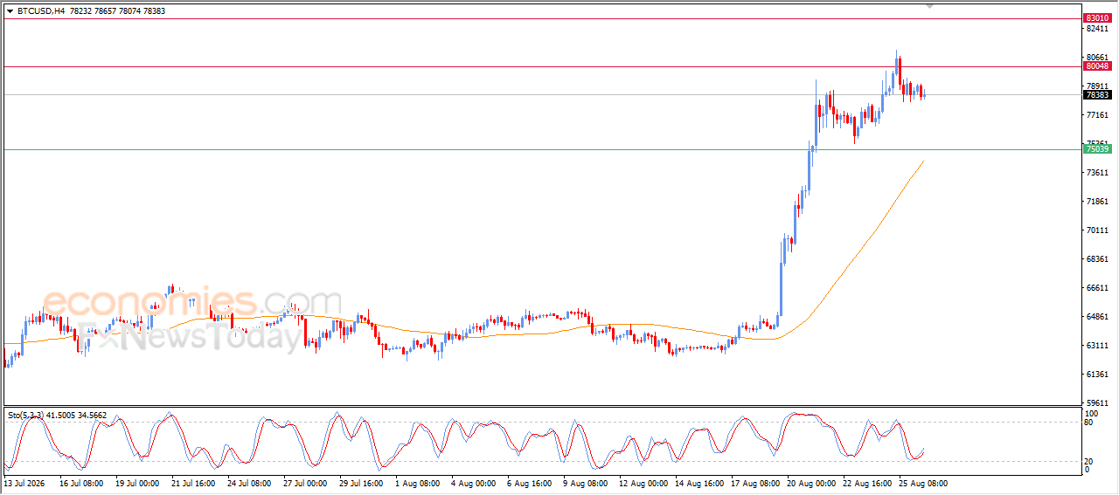
Task: Click the economies.com watermark logo
Action: [x=192, y=302]
